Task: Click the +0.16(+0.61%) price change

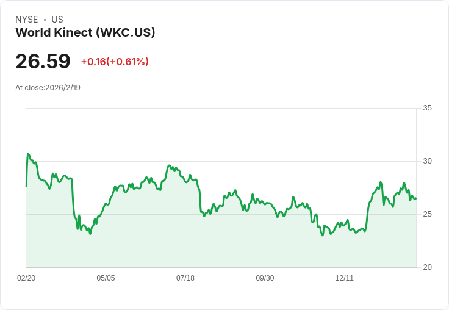Action: click(115, 62)
